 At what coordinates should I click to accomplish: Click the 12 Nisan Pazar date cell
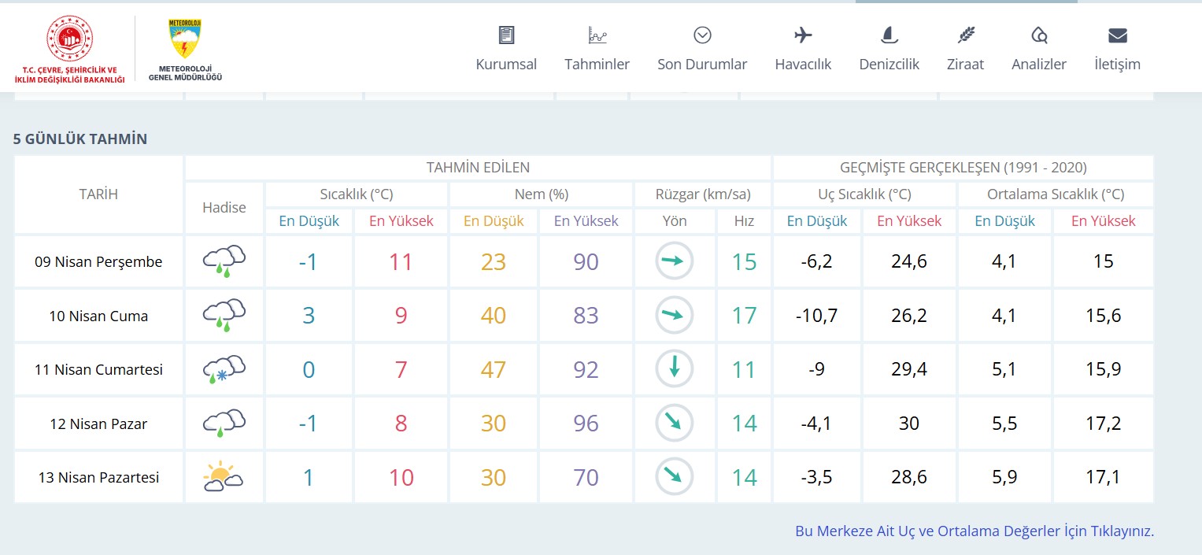(98, 424)
